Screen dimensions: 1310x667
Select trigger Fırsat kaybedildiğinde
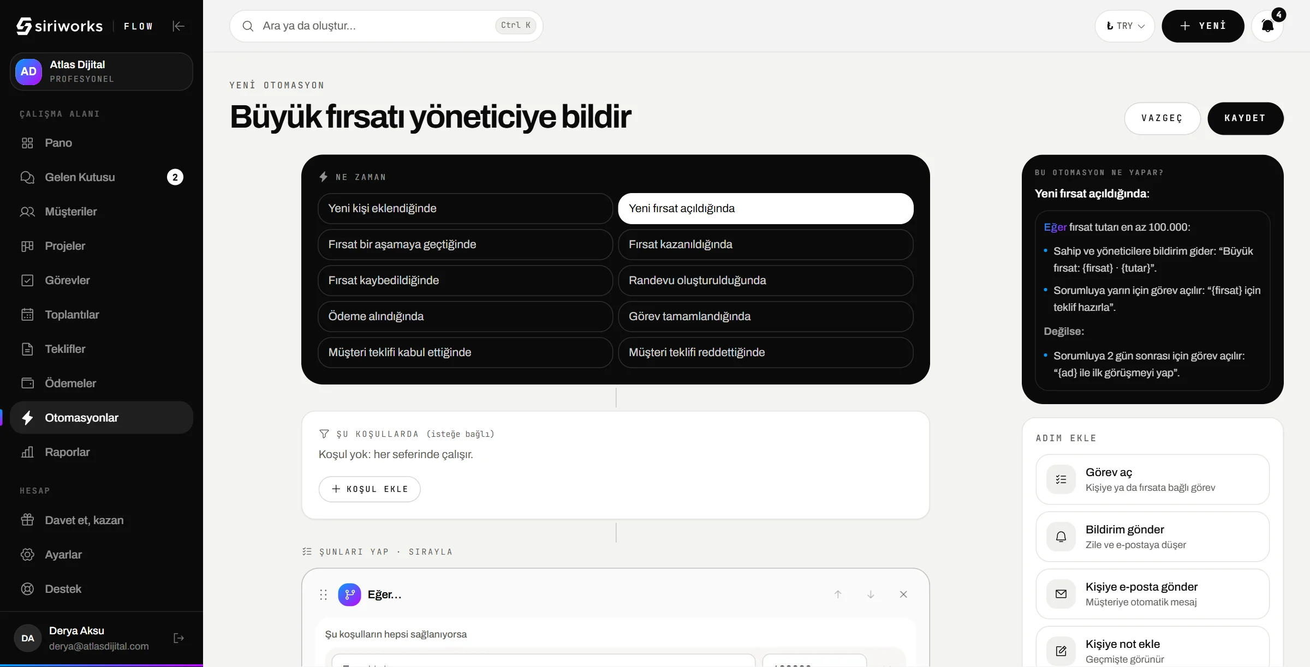point(465,280)
